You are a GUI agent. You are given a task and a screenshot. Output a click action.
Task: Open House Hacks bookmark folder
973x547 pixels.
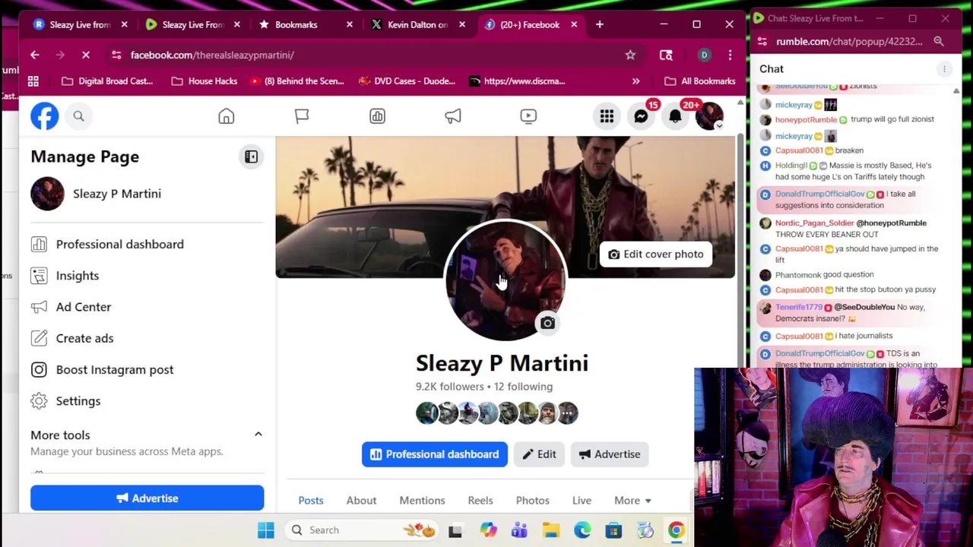[204, 81]
